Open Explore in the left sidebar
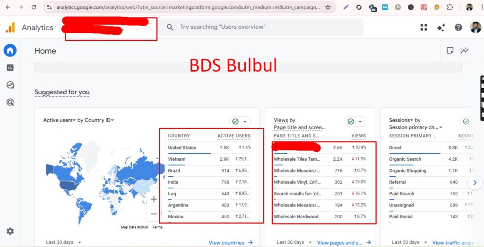Image resolution: width=484 pixels, height=247 pixels. point(10,85)
